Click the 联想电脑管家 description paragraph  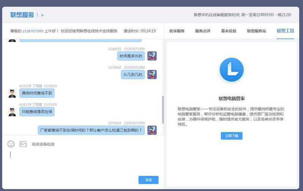pos(231,116)
